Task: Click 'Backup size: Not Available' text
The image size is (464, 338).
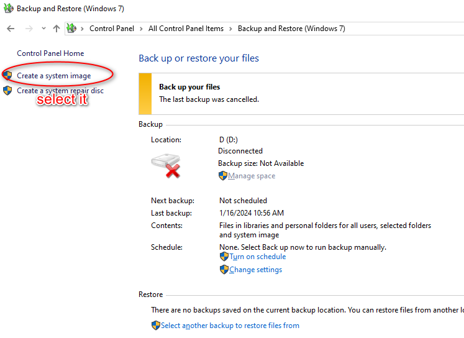Action: tap(261, 163)
